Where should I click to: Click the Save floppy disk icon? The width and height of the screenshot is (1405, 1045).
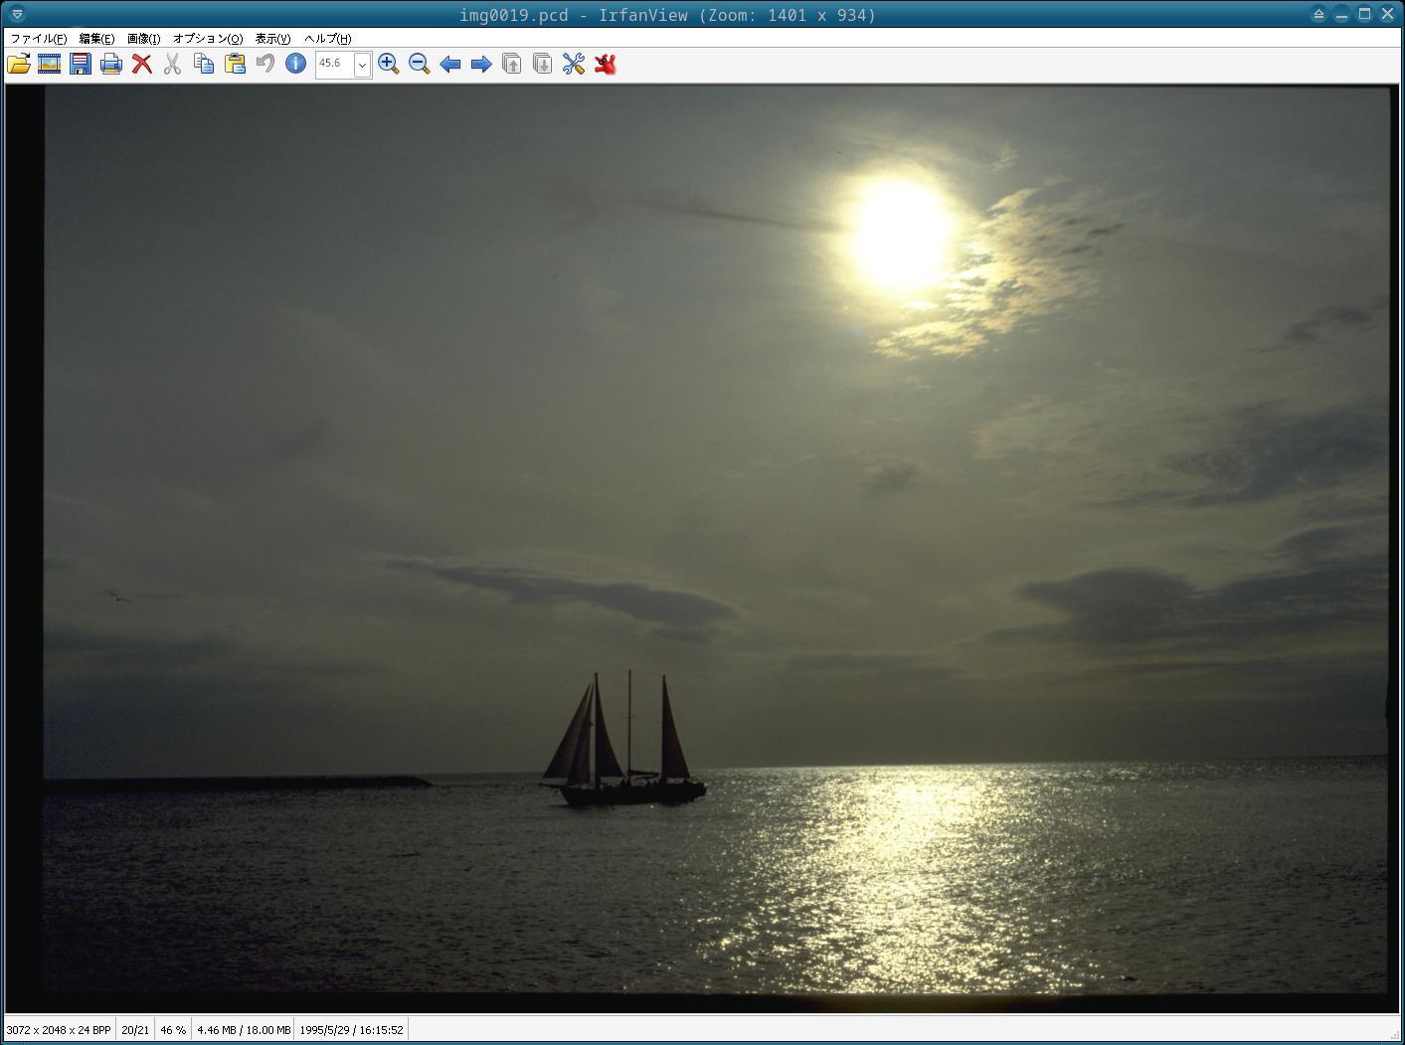(81, 65)
